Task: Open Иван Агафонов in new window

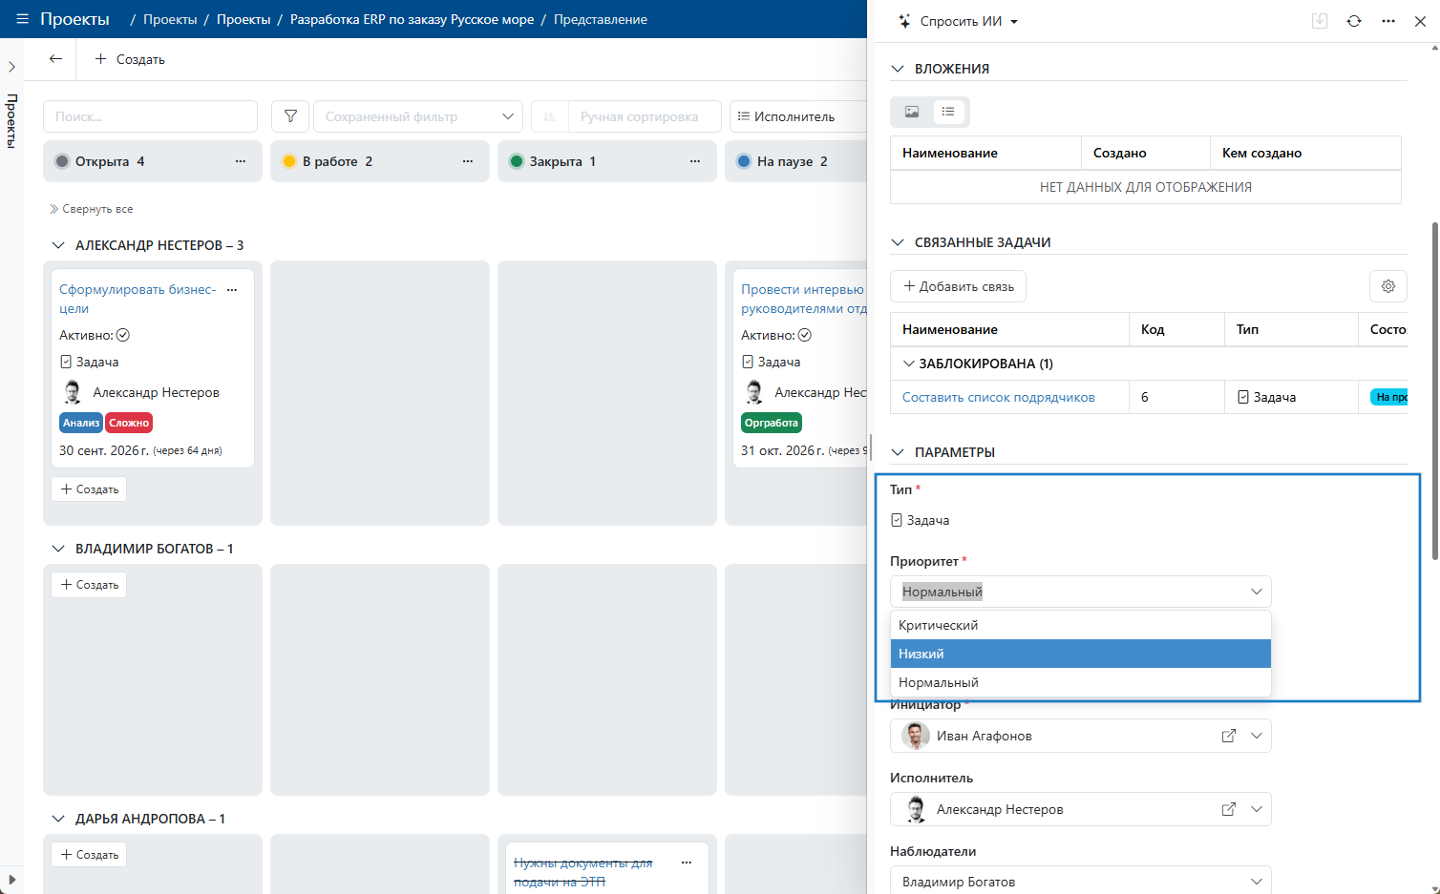Action: pyautogui.click(x=1229, y=736)
